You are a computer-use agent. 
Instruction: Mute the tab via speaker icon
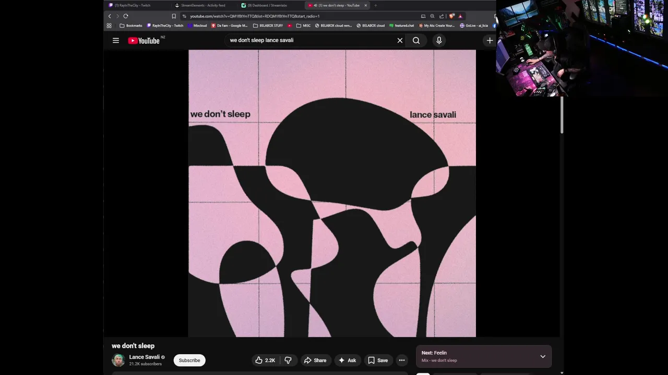pos(316,5)
